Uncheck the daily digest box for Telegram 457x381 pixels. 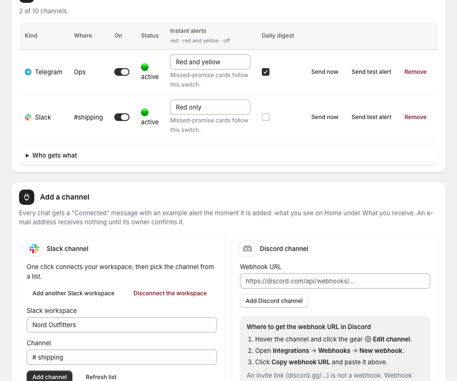click(266, 72)
